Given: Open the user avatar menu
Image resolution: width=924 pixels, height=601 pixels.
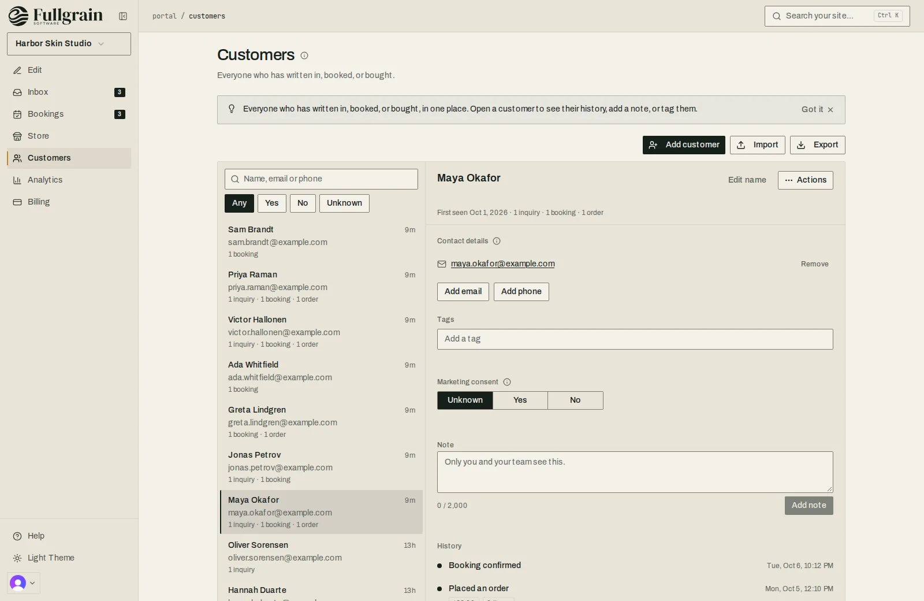Looking at the screenshot, I should tap(24, 583).
